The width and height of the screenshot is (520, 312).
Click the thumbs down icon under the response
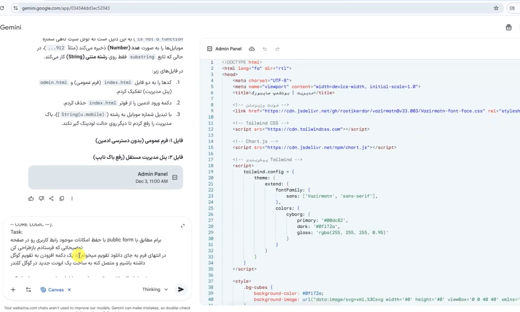(41, 199)
